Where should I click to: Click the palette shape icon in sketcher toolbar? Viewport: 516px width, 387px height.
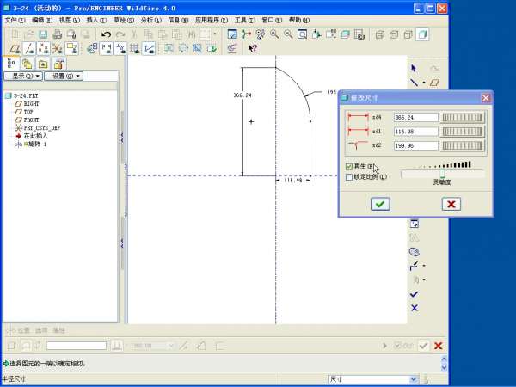[x=415, y=252]
